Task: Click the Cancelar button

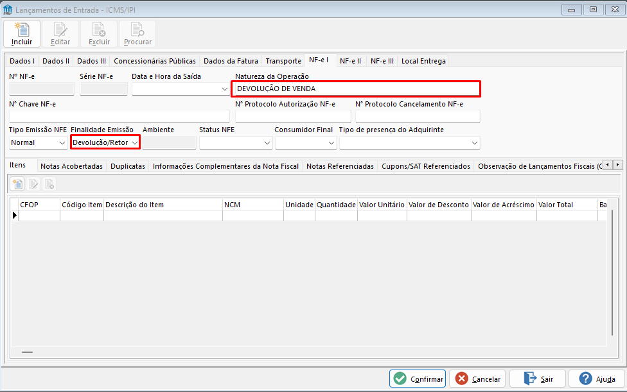Action: click(477, 379)
